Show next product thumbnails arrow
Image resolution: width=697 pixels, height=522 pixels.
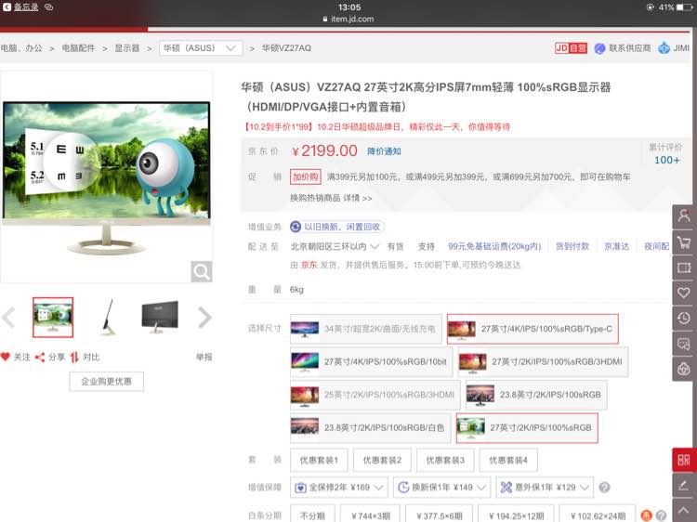204,318
